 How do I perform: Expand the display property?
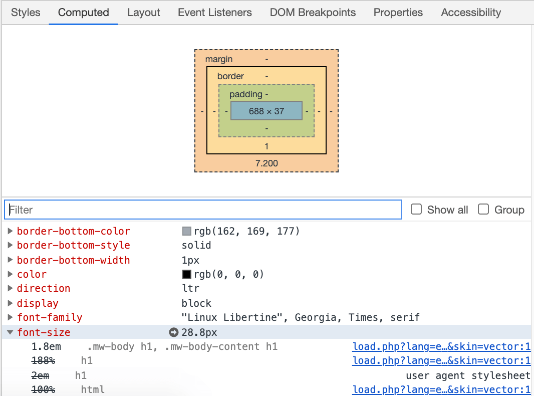click(x=10, y=303)
